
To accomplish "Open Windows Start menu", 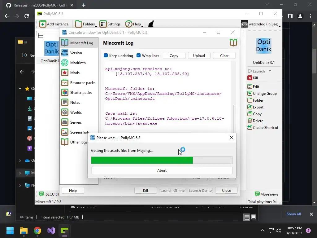I will point(10,231).
